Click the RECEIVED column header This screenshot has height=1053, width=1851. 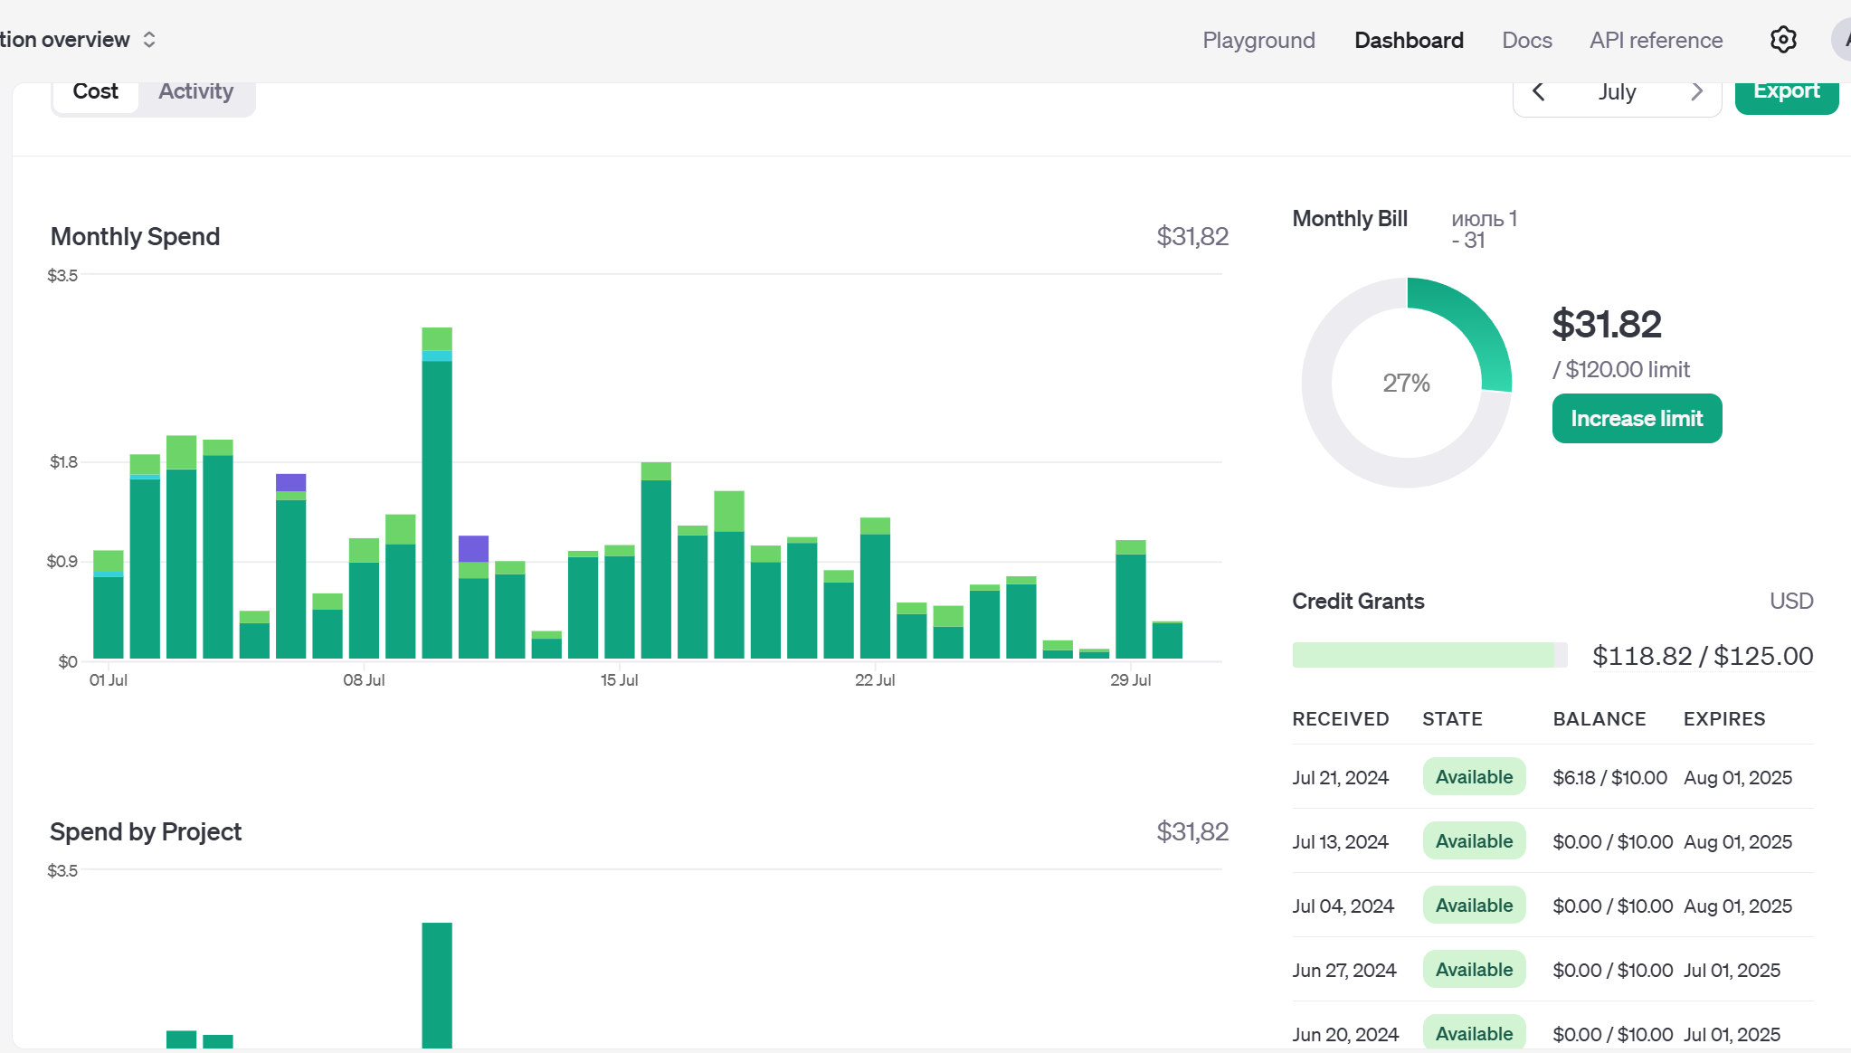[1340, 719]
